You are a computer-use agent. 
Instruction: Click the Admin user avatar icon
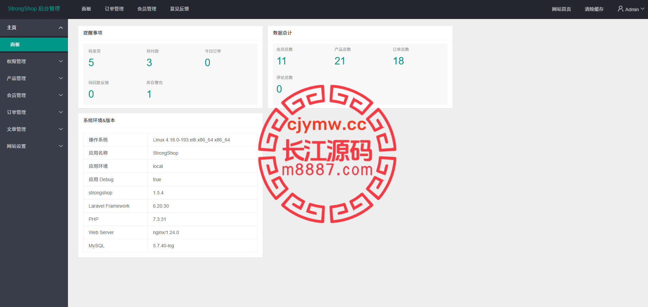click(x=620, y=9)
